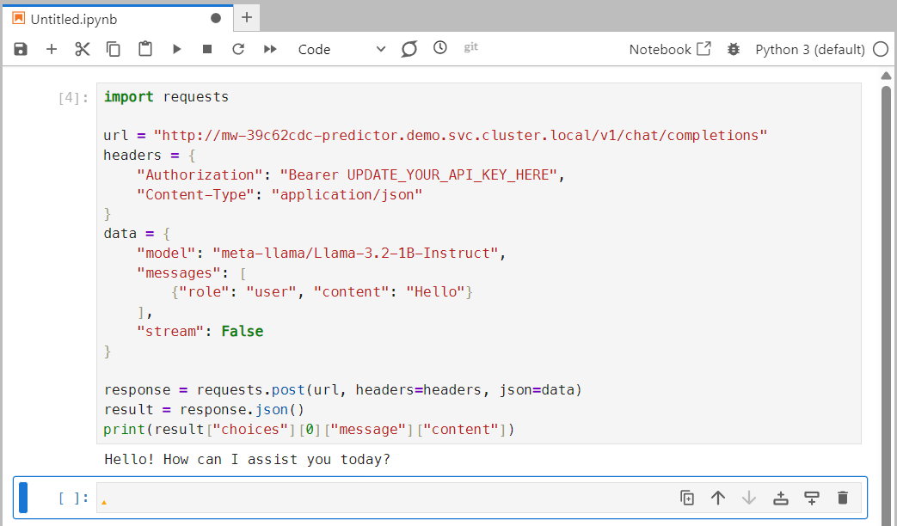Restart kernel and run all cells

269,49
